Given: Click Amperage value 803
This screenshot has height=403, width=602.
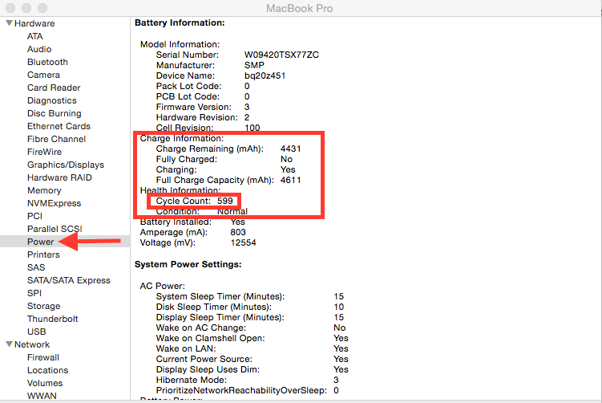Looking at the screenshot, I should coord(238,232).
